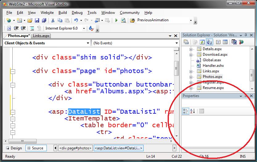
Task: Expand the Links.aspx tree node
Action: point(191,71)
